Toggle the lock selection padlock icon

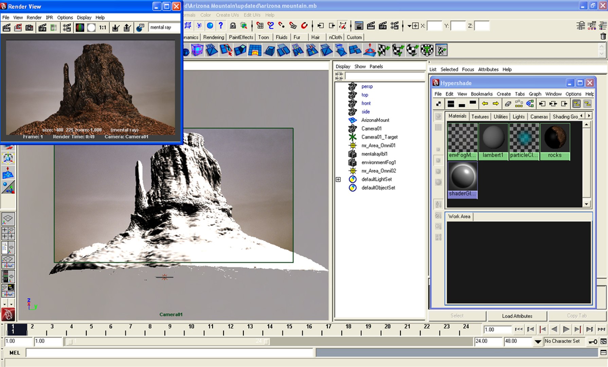233,25
